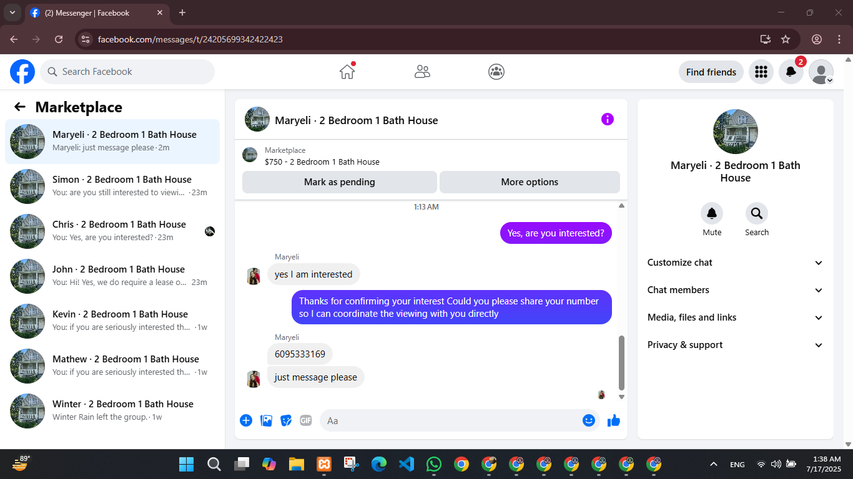853x479 pixels.
Task: Open the tab search dropdown
Action: tap(12, 12)
